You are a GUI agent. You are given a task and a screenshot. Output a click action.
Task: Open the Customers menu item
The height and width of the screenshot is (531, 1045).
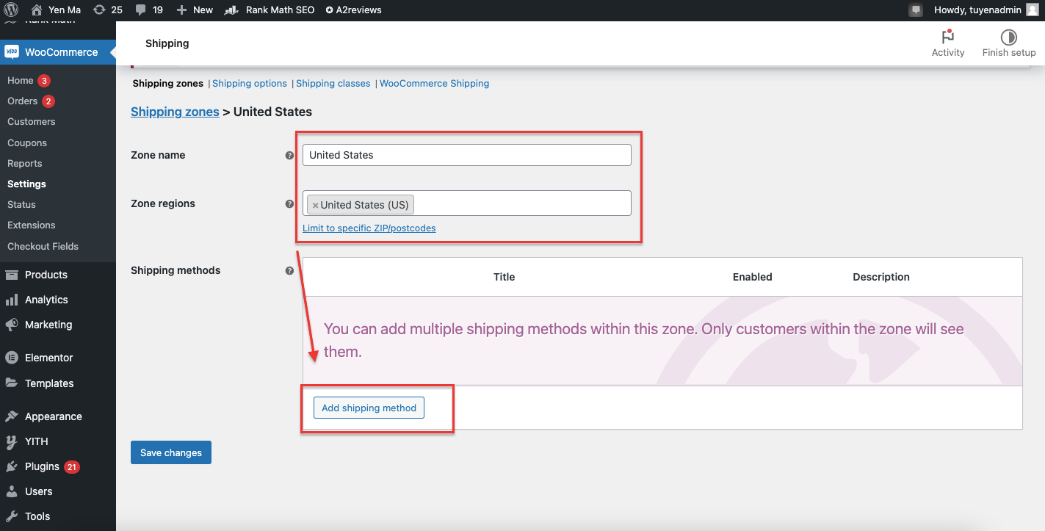pyautogui.click(x=32, y=121)
